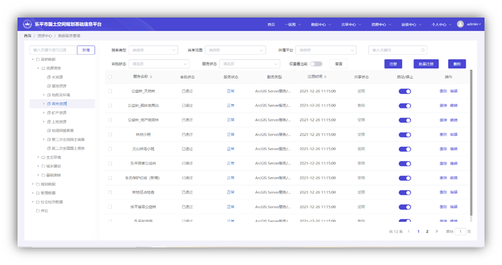Go to next page using right arrow
This screenshot has height=265, width=502.
pos(436,232)
